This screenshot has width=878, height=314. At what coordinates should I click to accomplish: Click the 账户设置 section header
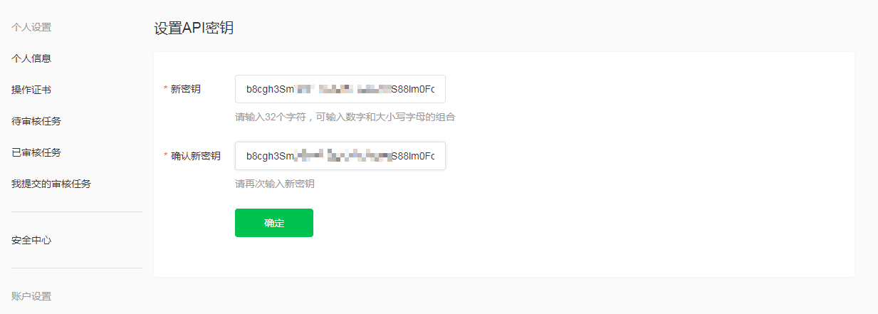(31, 296)
